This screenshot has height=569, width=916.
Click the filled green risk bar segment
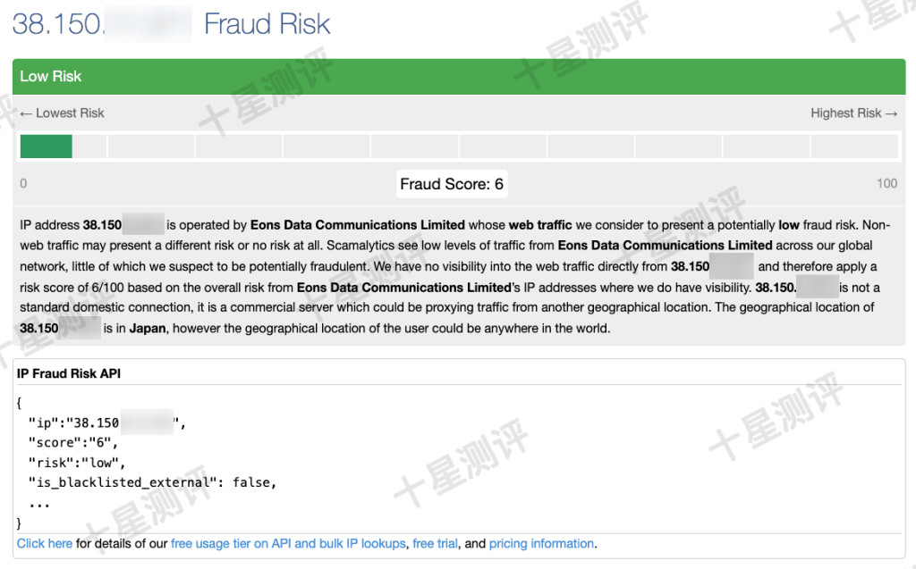click(47, 146)
